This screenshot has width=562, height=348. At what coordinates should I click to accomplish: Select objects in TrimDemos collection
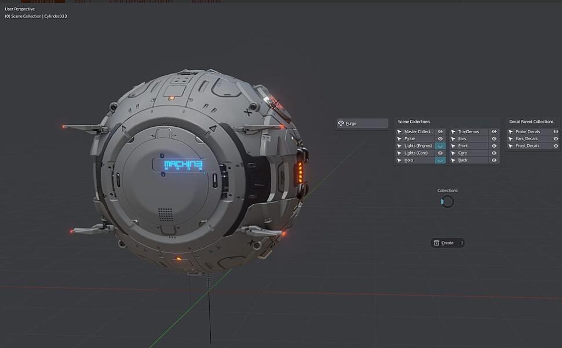point(469,132)
